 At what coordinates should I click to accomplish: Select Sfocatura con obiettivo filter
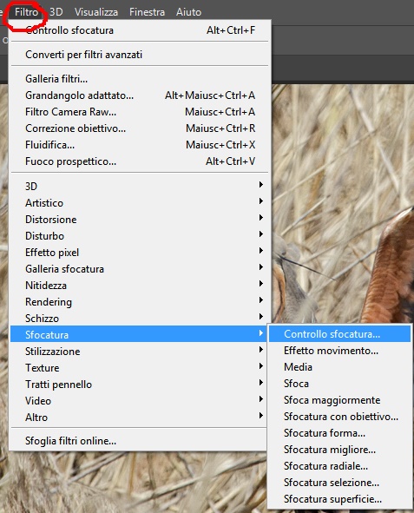point(339,417)
